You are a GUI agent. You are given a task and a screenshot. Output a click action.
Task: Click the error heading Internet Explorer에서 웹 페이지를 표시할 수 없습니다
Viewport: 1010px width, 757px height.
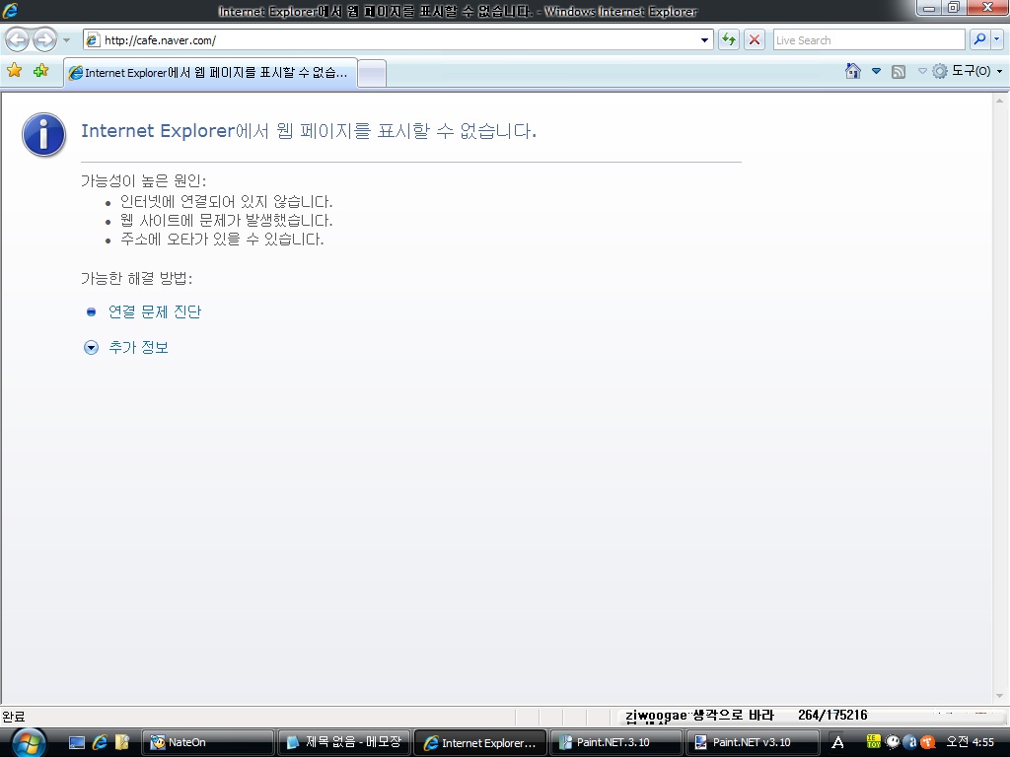coord(309,131)
